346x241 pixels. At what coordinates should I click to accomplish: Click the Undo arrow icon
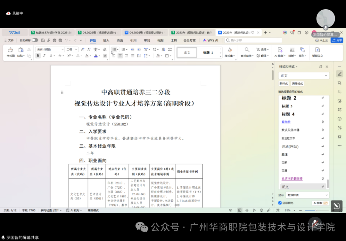(x=66, y=40)
